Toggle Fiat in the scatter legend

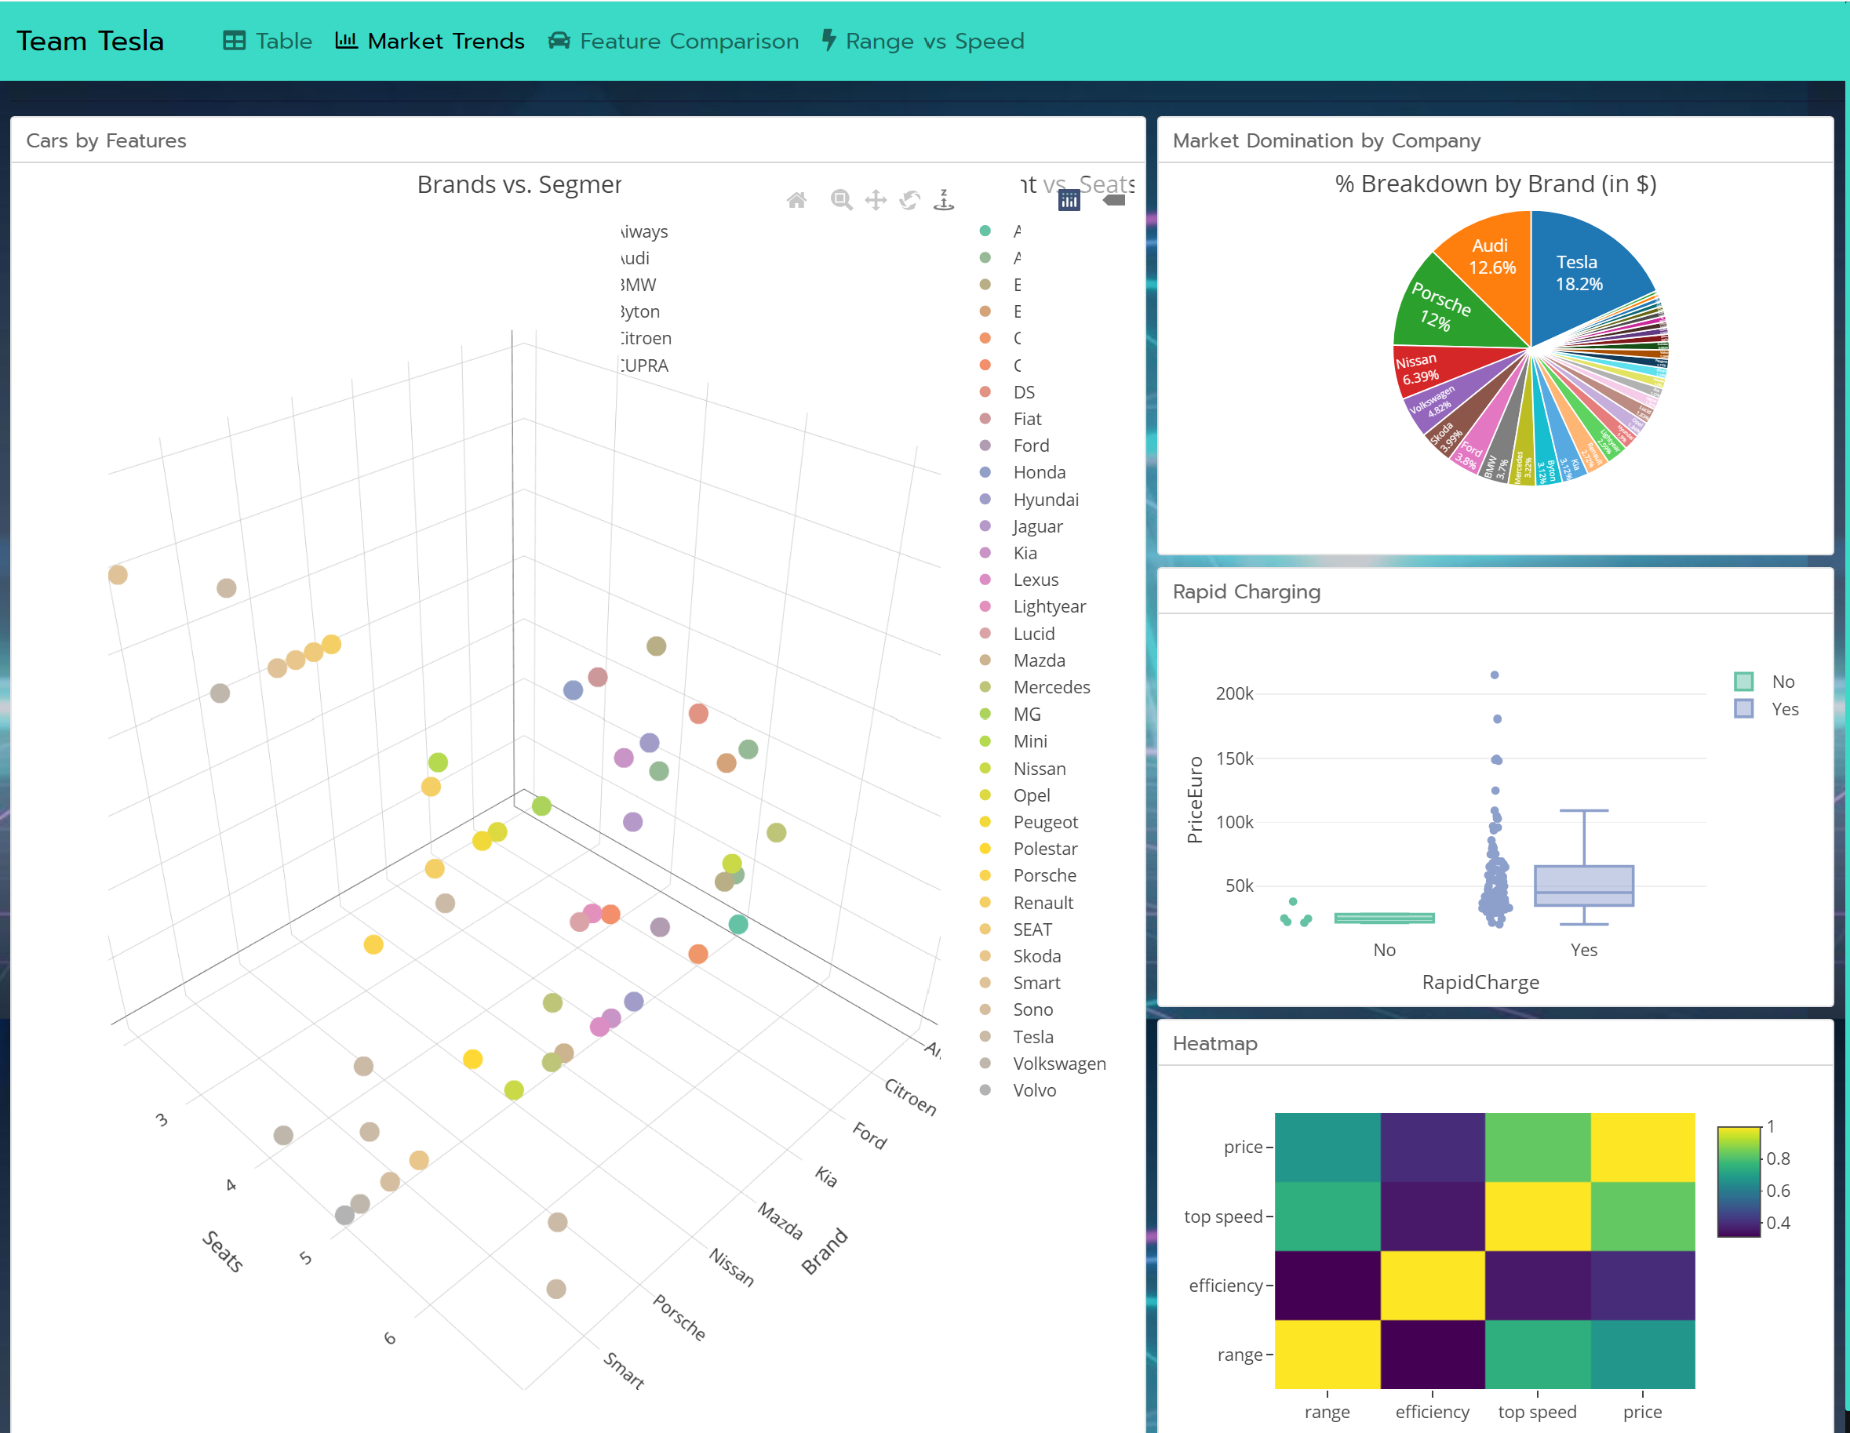1027,419
